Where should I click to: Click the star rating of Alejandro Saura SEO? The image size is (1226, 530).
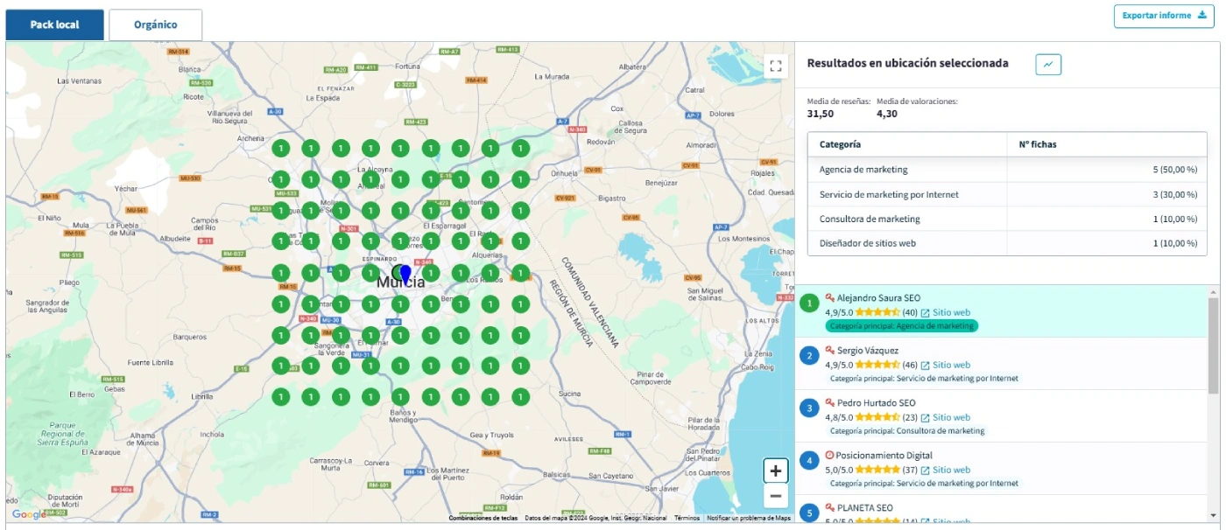[x=877, y=312]
